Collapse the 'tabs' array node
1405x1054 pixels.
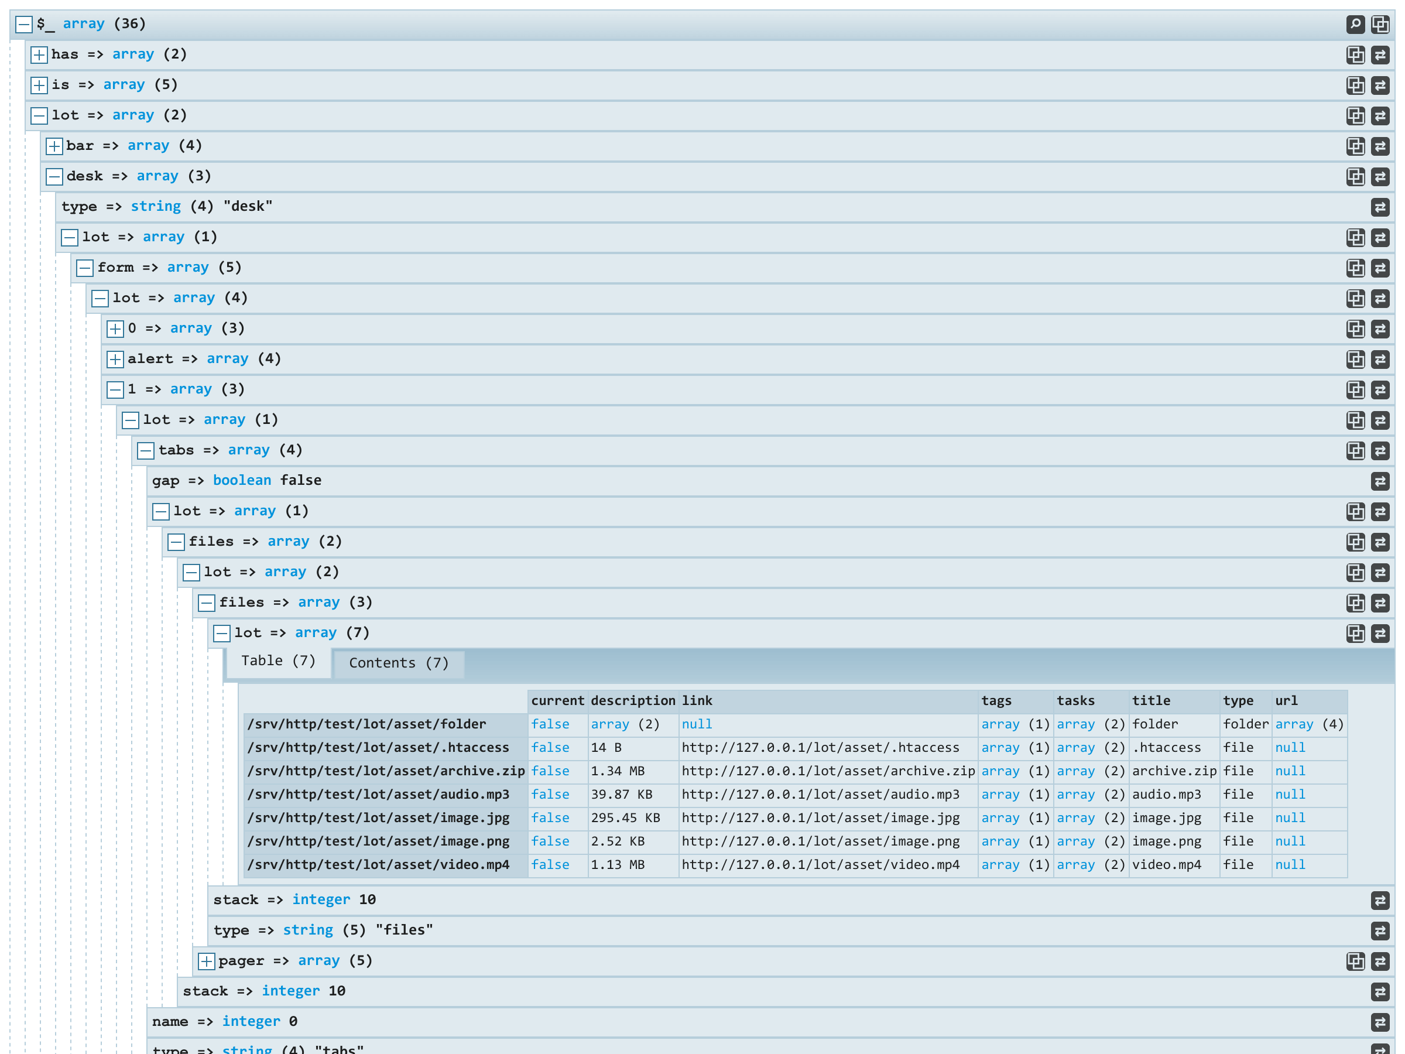[x=145, y=451]
